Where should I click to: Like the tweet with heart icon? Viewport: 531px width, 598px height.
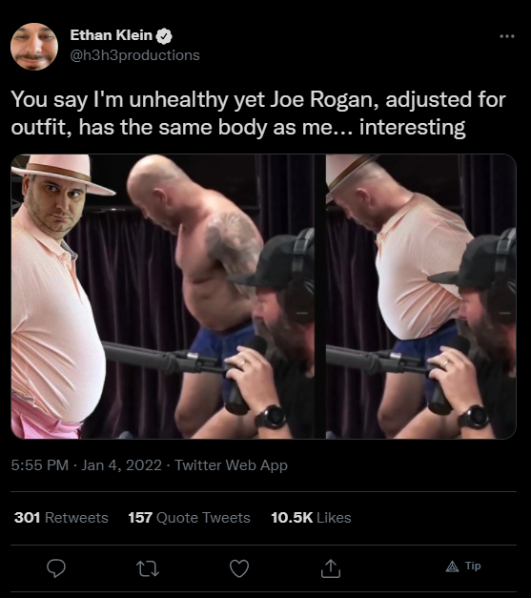click(239, 568)
